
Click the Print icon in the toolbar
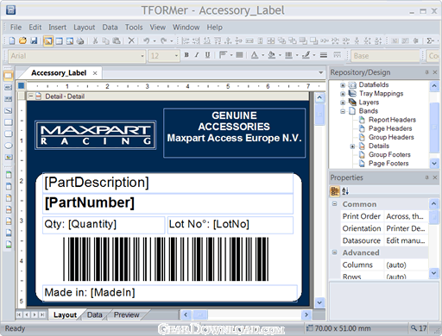pos(80,41)
